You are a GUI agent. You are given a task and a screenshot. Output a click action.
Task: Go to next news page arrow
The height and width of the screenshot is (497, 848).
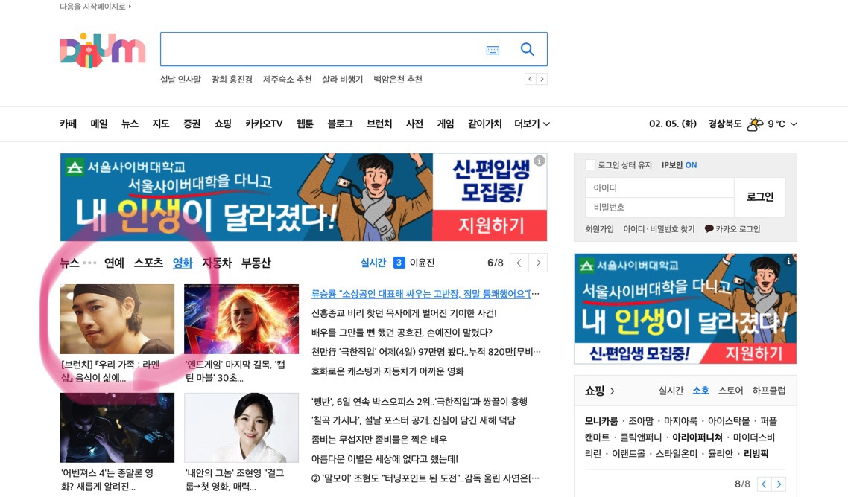pos(538,263)
